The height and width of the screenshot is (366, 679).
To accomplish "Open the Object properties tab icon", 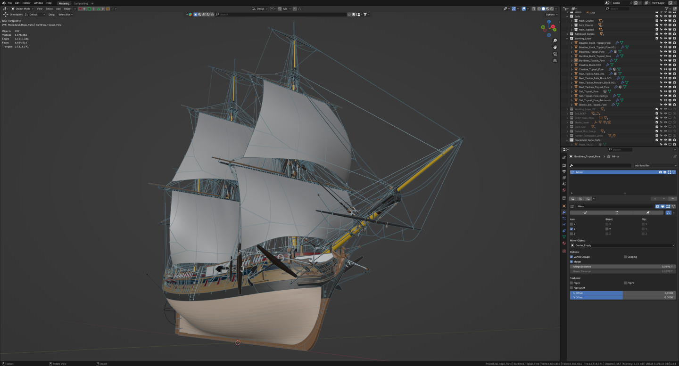I will coord(564,206).
